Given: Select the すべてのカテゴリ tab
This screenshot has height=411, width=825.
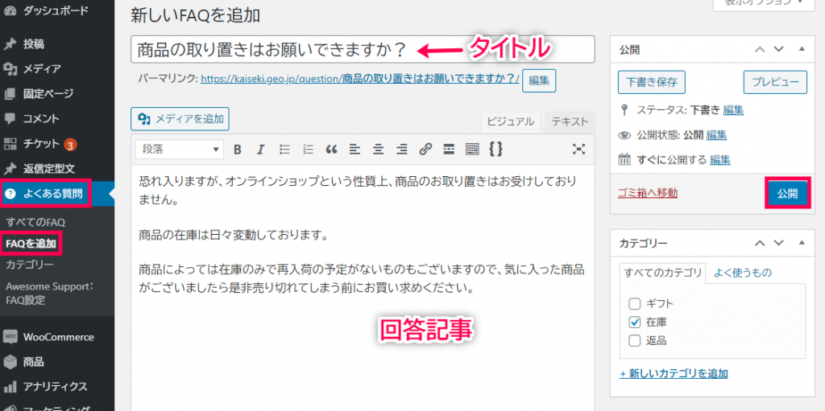Looking at the screenshot, I should click(x=662, y=273).
